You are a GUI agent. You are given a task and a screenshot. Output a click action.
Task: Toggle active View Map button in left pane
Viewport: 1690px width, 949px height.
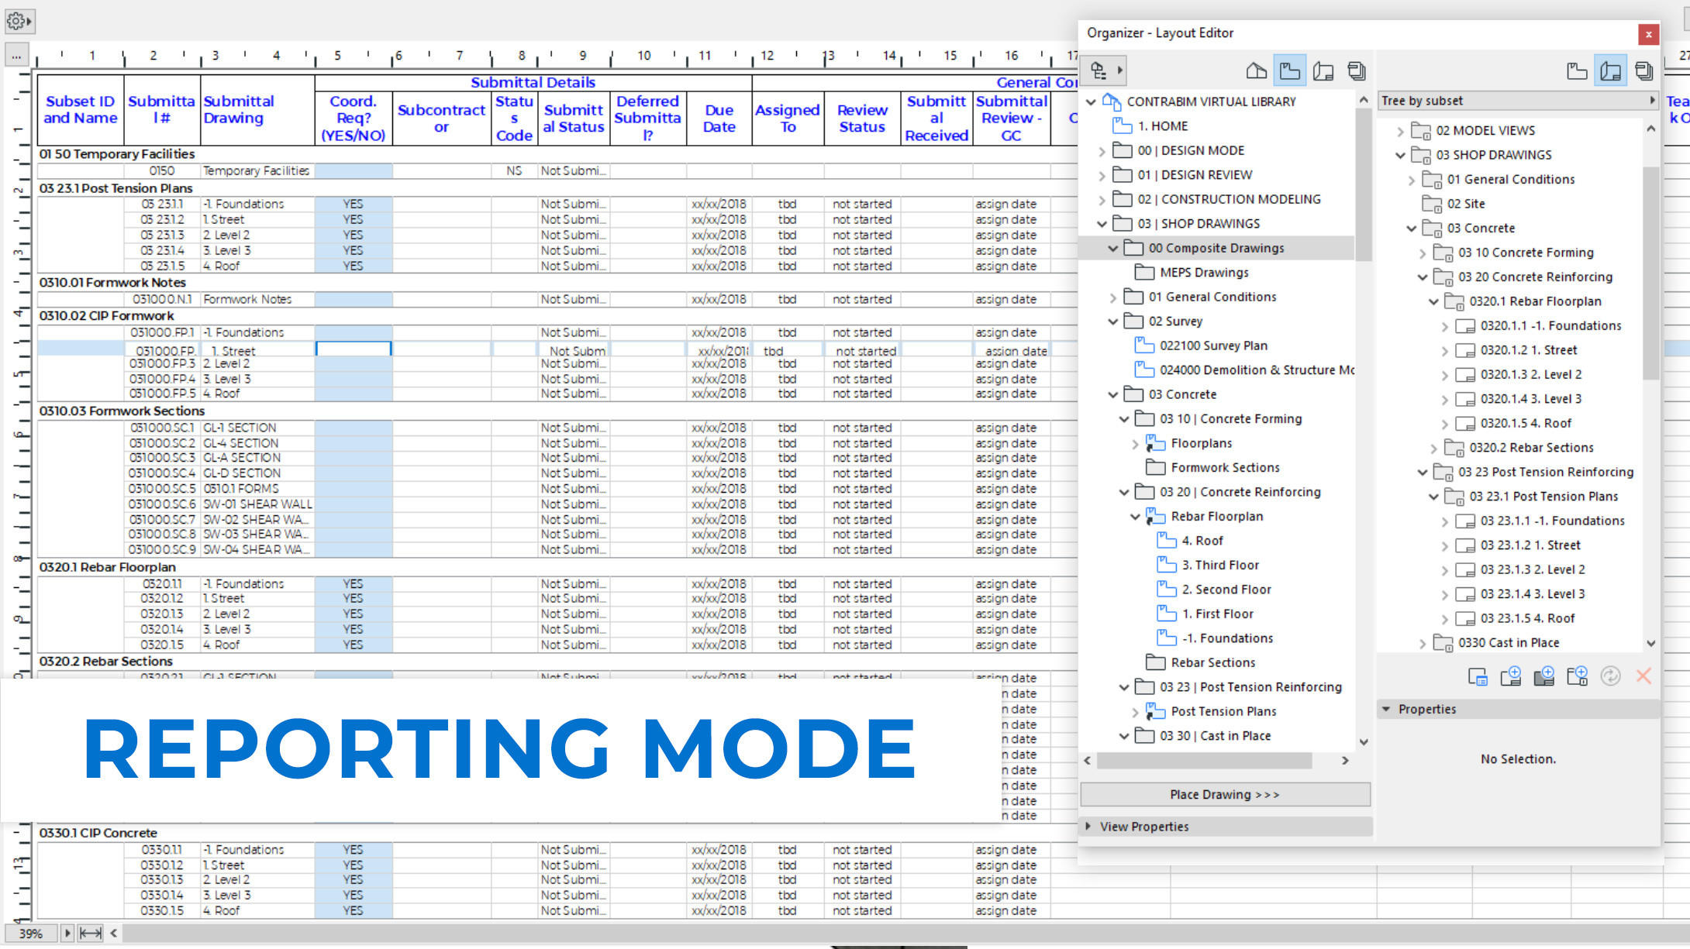tap(1290, 71)
